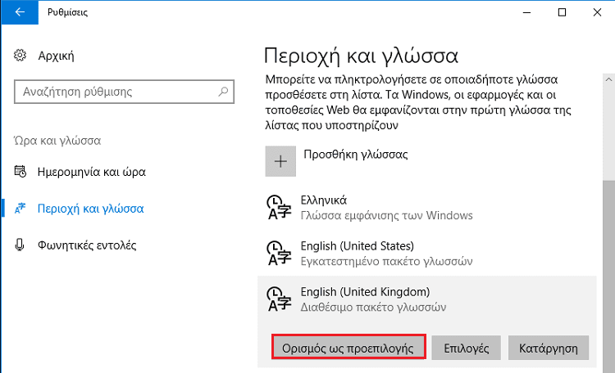The image size is (615, 373).
Task: Click the Ελληνικά language icon
Action: tap(279, 208)
